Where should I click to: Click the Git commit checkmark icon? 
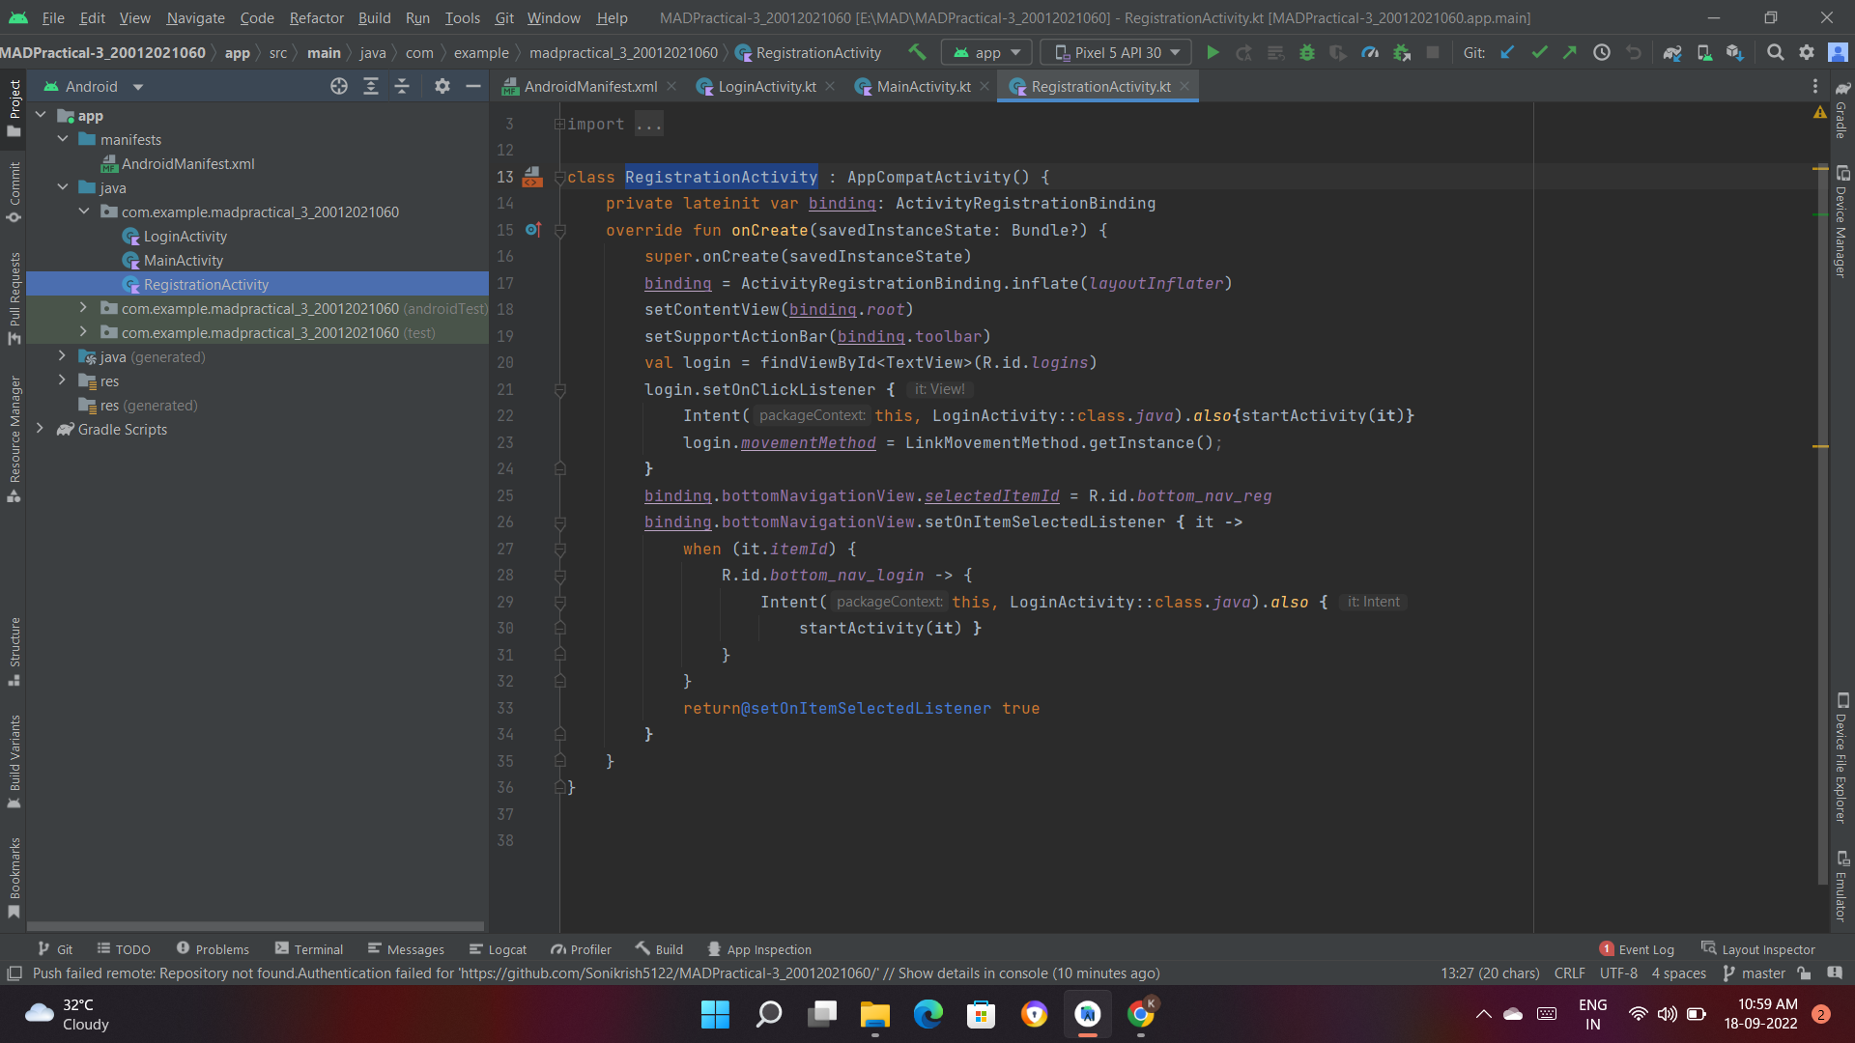(1539, 53)
